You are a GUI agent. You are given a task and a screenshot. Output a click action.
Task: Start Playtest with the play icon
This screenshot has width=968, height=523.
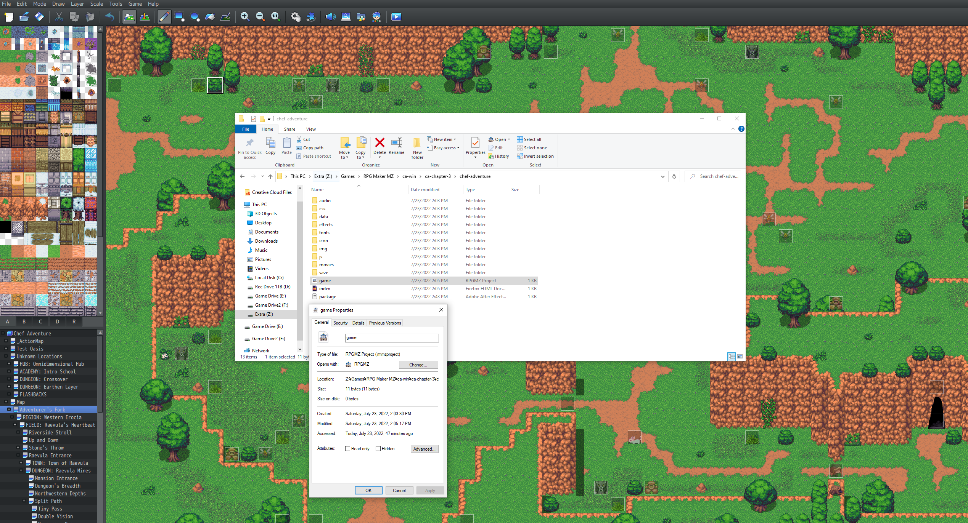point(396,17)
